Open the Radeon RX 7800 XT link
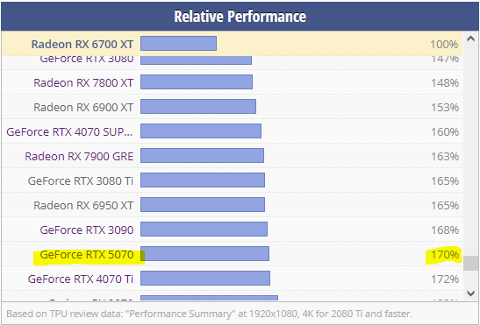The width and height of the screenshot is (480, 325). click(83, 83)
